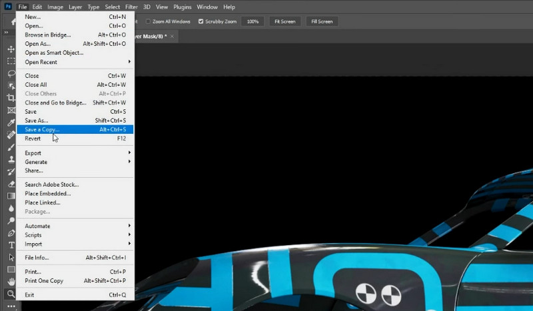Choose Browse in Bridge... entry
This screenshot has height=311, width=533.
pyautogui.click(x=75, y=35)
